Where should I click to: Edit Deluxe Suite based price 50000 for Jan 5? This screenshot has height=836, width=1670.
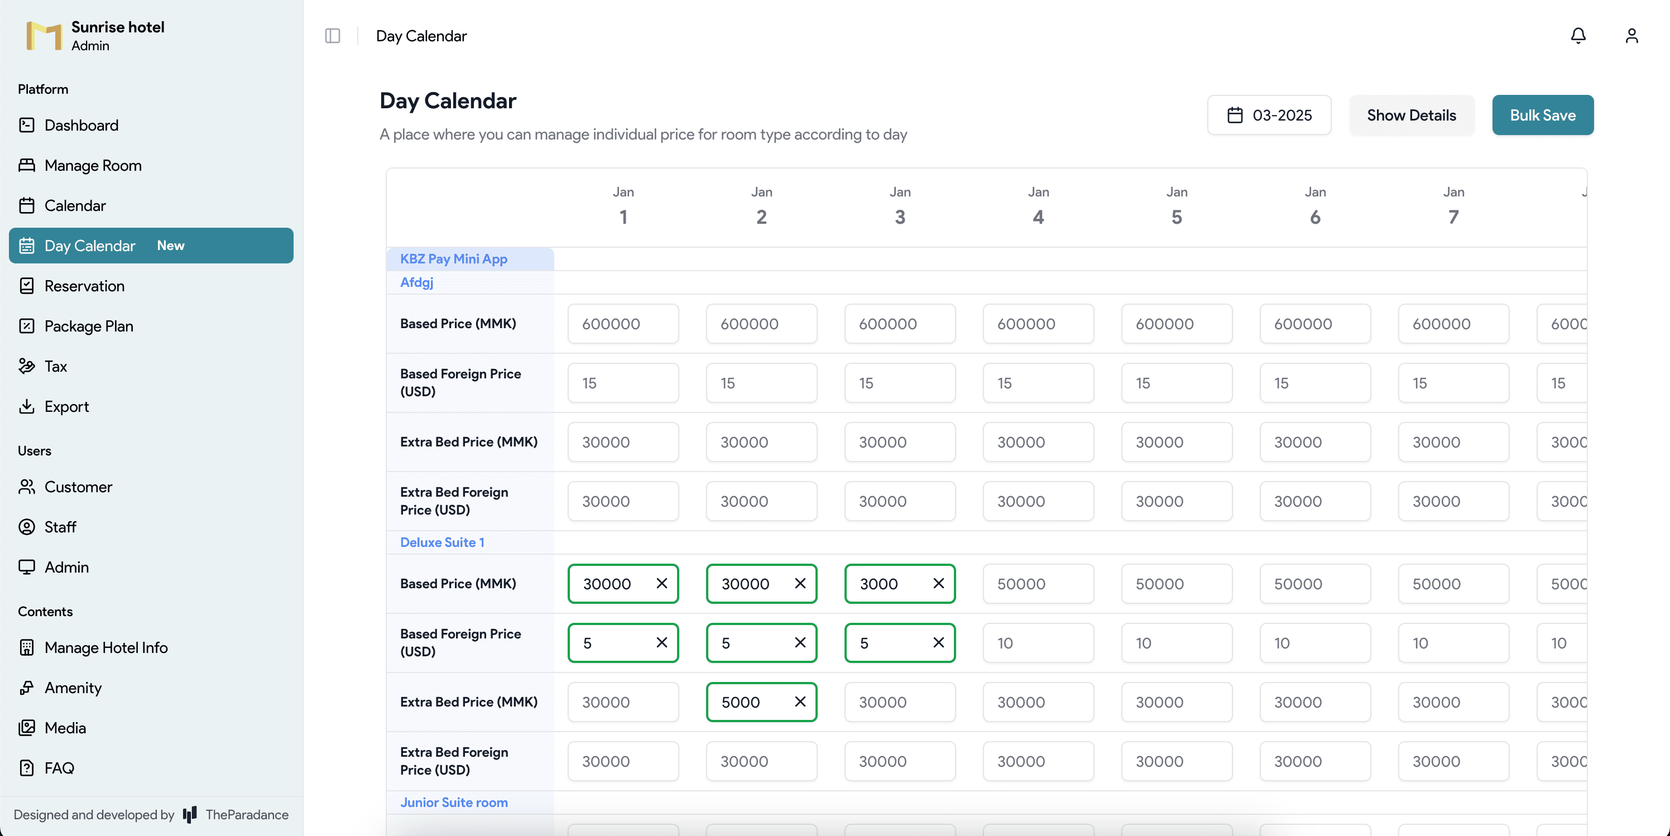pyautogui.click(x=1177, y=583)
